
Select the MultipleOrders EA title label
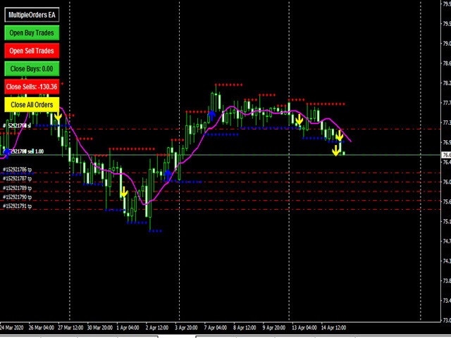pyautogui.click(x=32, y=15)
